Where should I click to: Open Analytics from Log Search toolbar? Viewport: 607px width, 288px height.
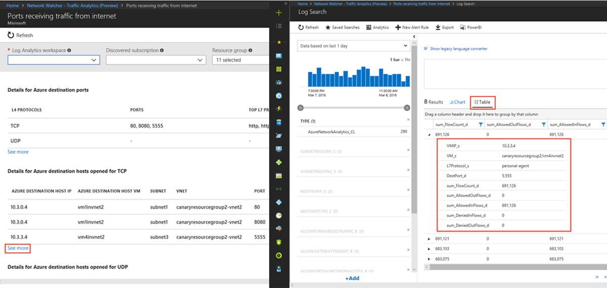click(377, 27)
